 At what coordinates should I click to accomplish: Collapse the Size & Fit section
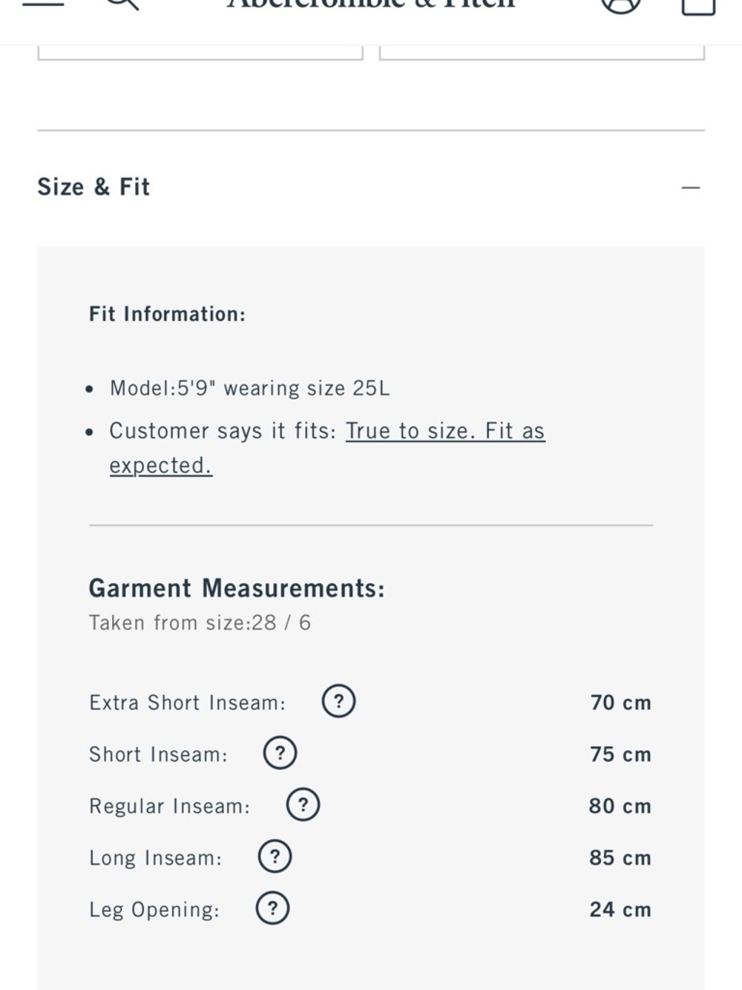coord(690,187)
